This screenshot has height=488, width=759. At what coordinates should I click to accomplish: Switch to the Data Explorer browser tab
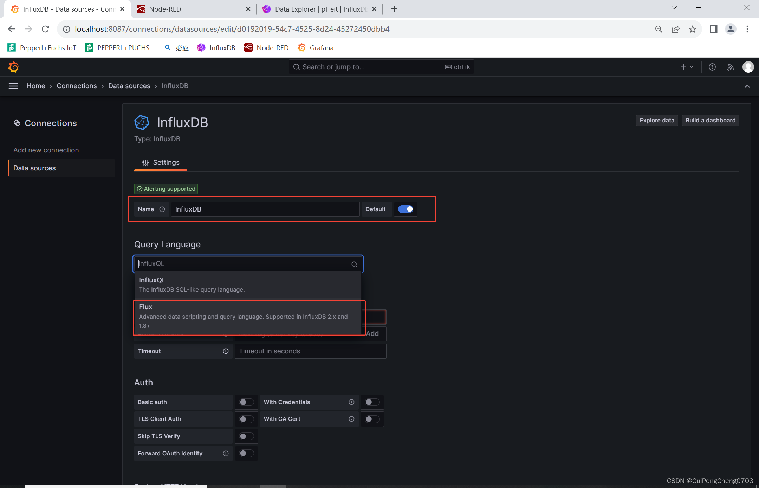point(320,9)
